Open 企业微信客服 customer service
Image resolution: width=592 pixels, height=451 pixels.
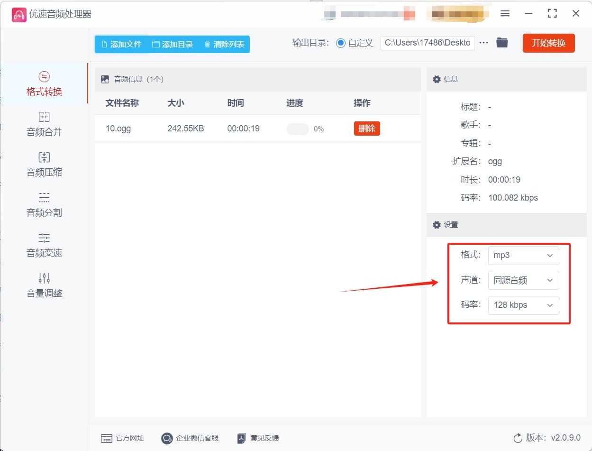(166, 438)
